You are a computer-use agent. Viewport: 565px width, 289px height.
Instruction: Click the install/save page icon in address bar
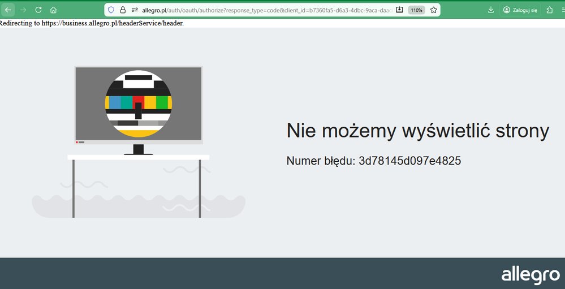click(399, 10)
